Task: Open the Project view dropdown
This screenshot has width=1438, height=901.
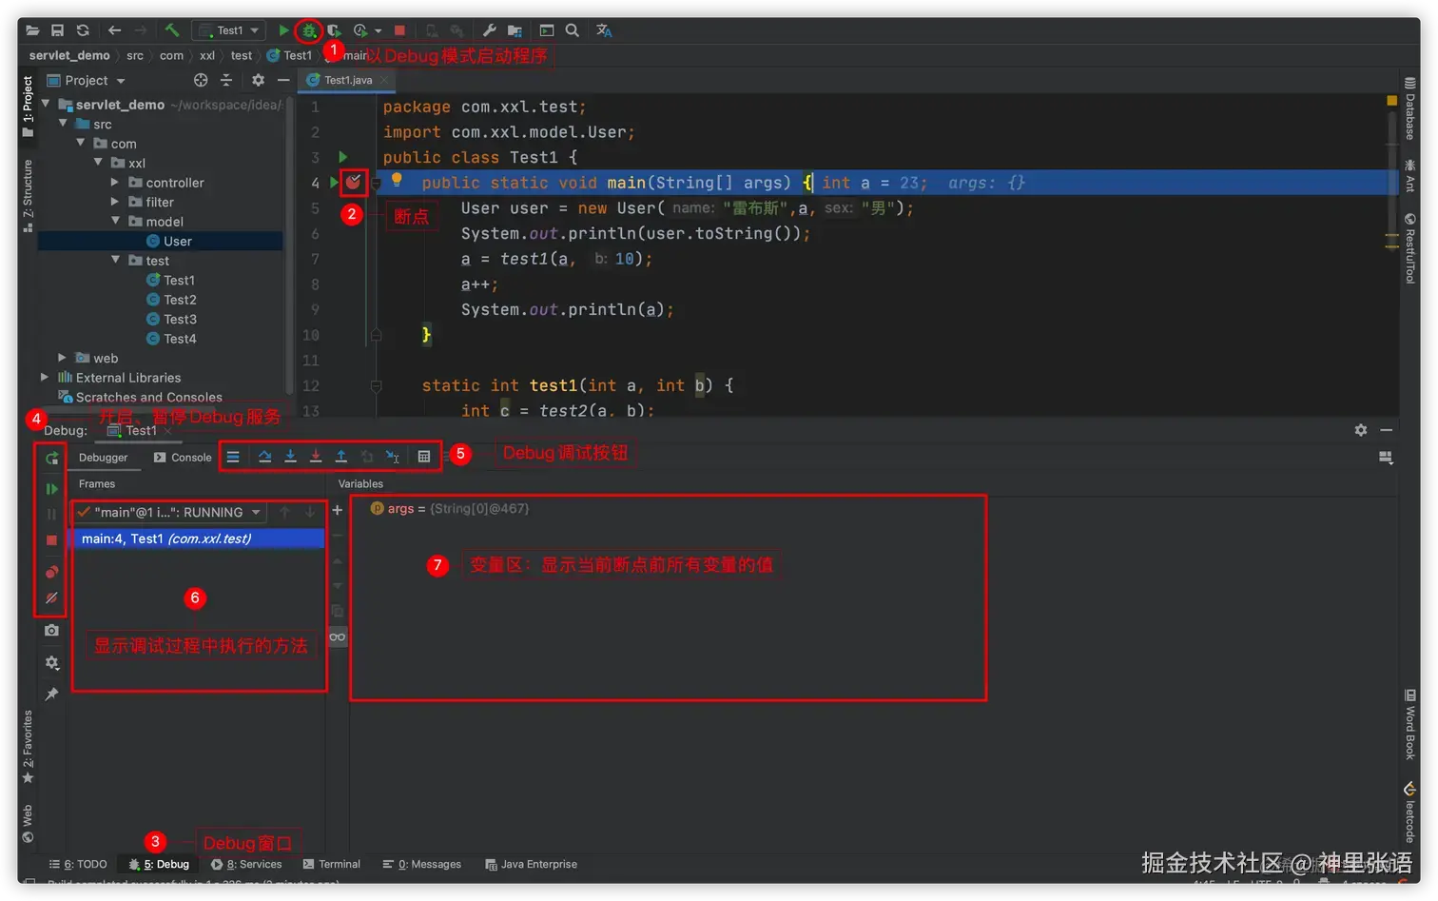Action: 87,81
